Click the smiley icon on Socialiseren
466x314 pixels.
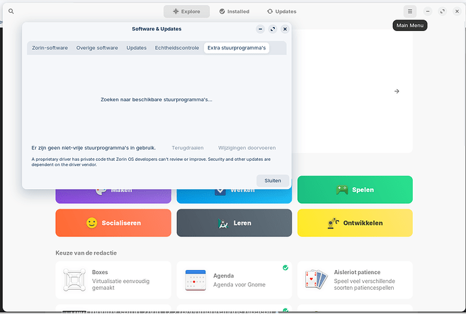click(92, 223)
